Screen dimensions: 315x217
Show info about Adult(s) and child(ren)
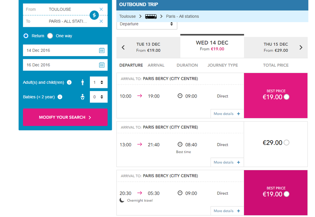click(x=69, y=82)
